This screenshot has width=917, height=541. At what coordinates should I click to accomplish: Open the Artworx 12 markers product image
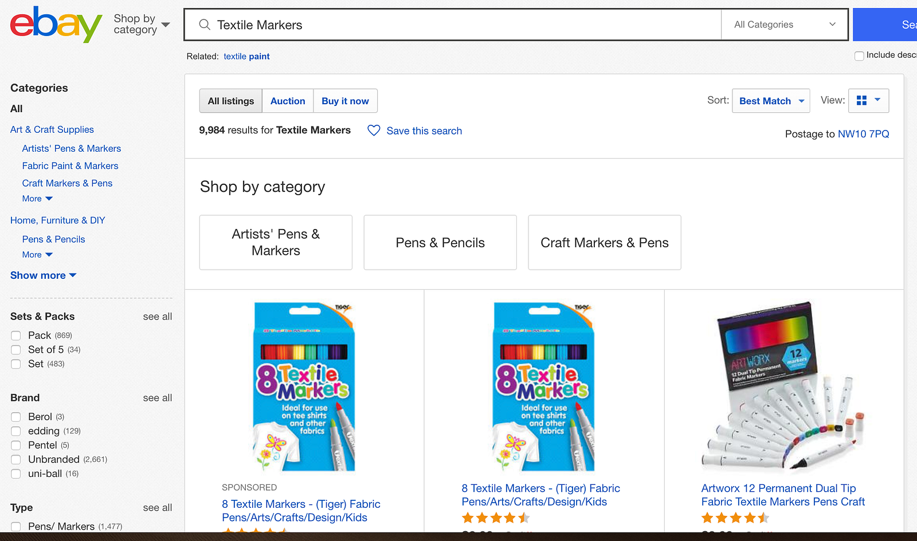click(x=783, y=386)
